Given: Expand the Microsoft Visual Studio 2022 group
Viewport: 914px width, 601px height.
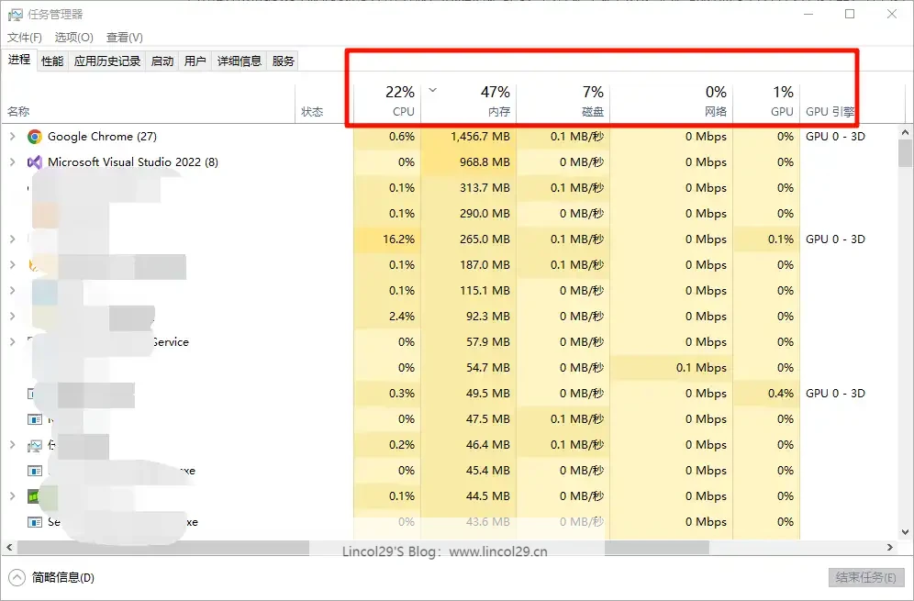Looking at the screenshot, I should (x=12, y=162).
